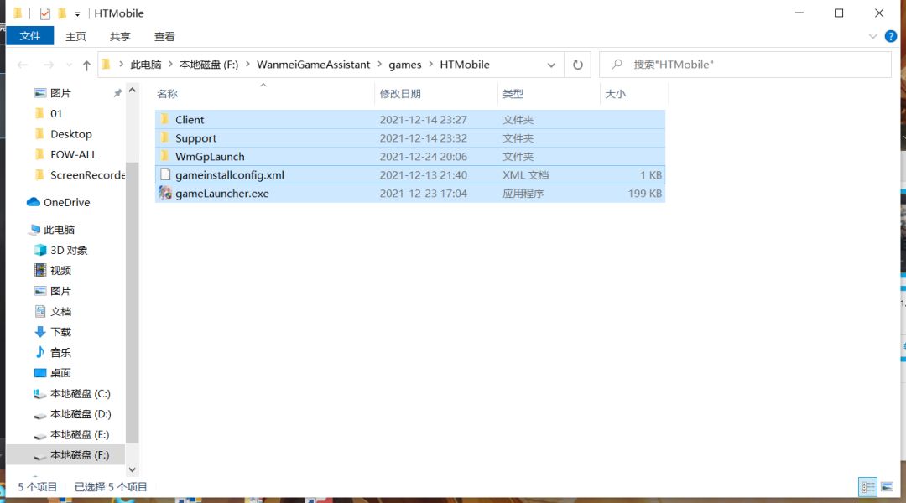The image size is (906, 503).
Task: Click navigation pane scroll up arrow
Action: [133, 90]
